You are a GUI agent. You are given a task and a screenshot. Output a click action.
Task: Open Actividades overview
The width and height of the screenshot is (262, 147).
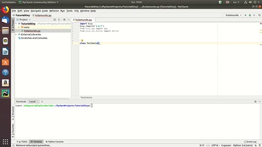pyautogui.click(x=9, y=2)
